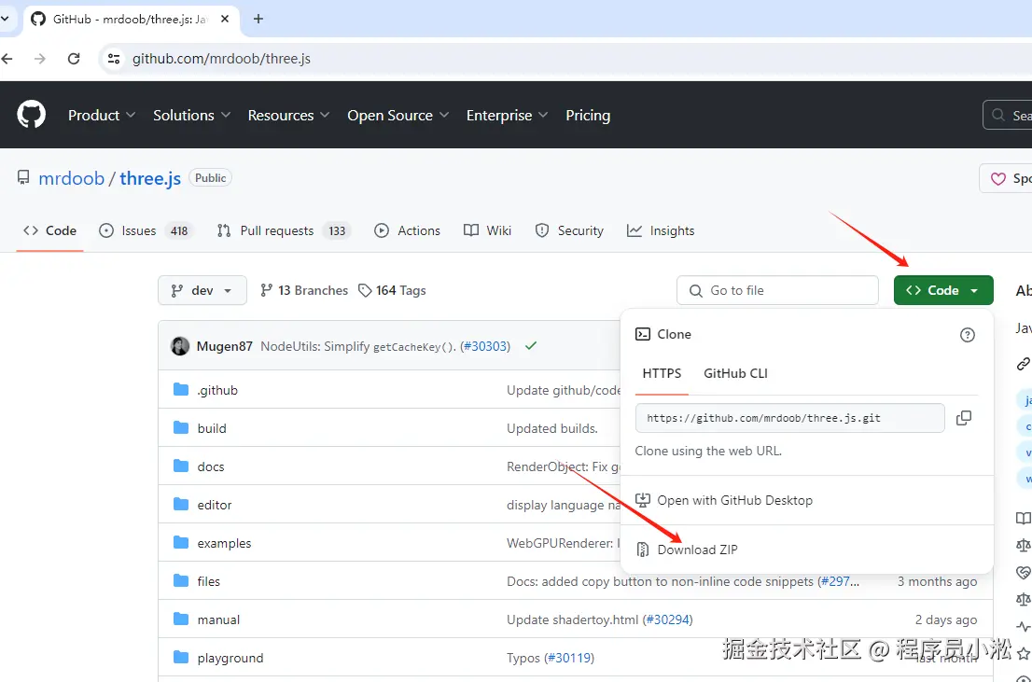This screenshot has width=1032, height=682.
Task: Expand the Enterprise menu
Action: pyautogui.click(x=507, y=115)
